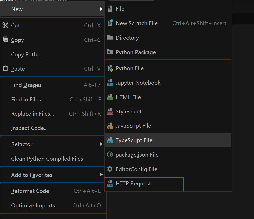
Task: Create a new EditorConfig File
Action: (x=168, y=169)
